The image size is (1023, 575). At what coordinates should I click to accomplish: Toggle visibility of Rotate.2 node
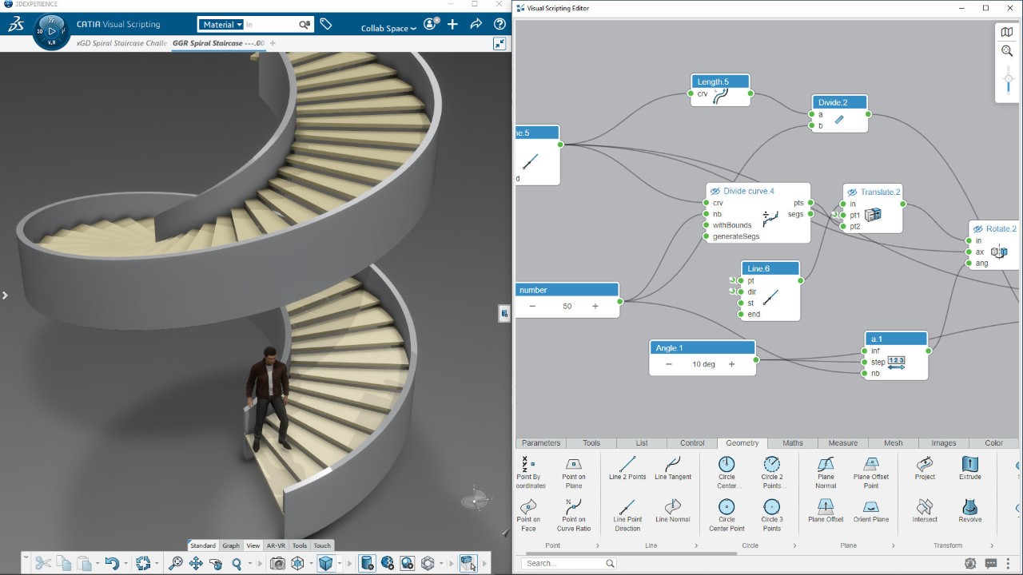[x=977, y=229]
